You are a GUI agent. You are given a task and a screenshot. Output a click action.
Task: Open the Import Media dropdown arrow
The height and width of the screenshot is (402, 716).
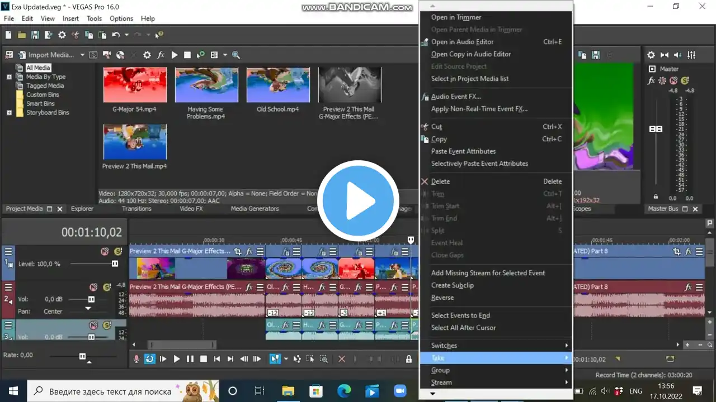click(x=82, y=55)
